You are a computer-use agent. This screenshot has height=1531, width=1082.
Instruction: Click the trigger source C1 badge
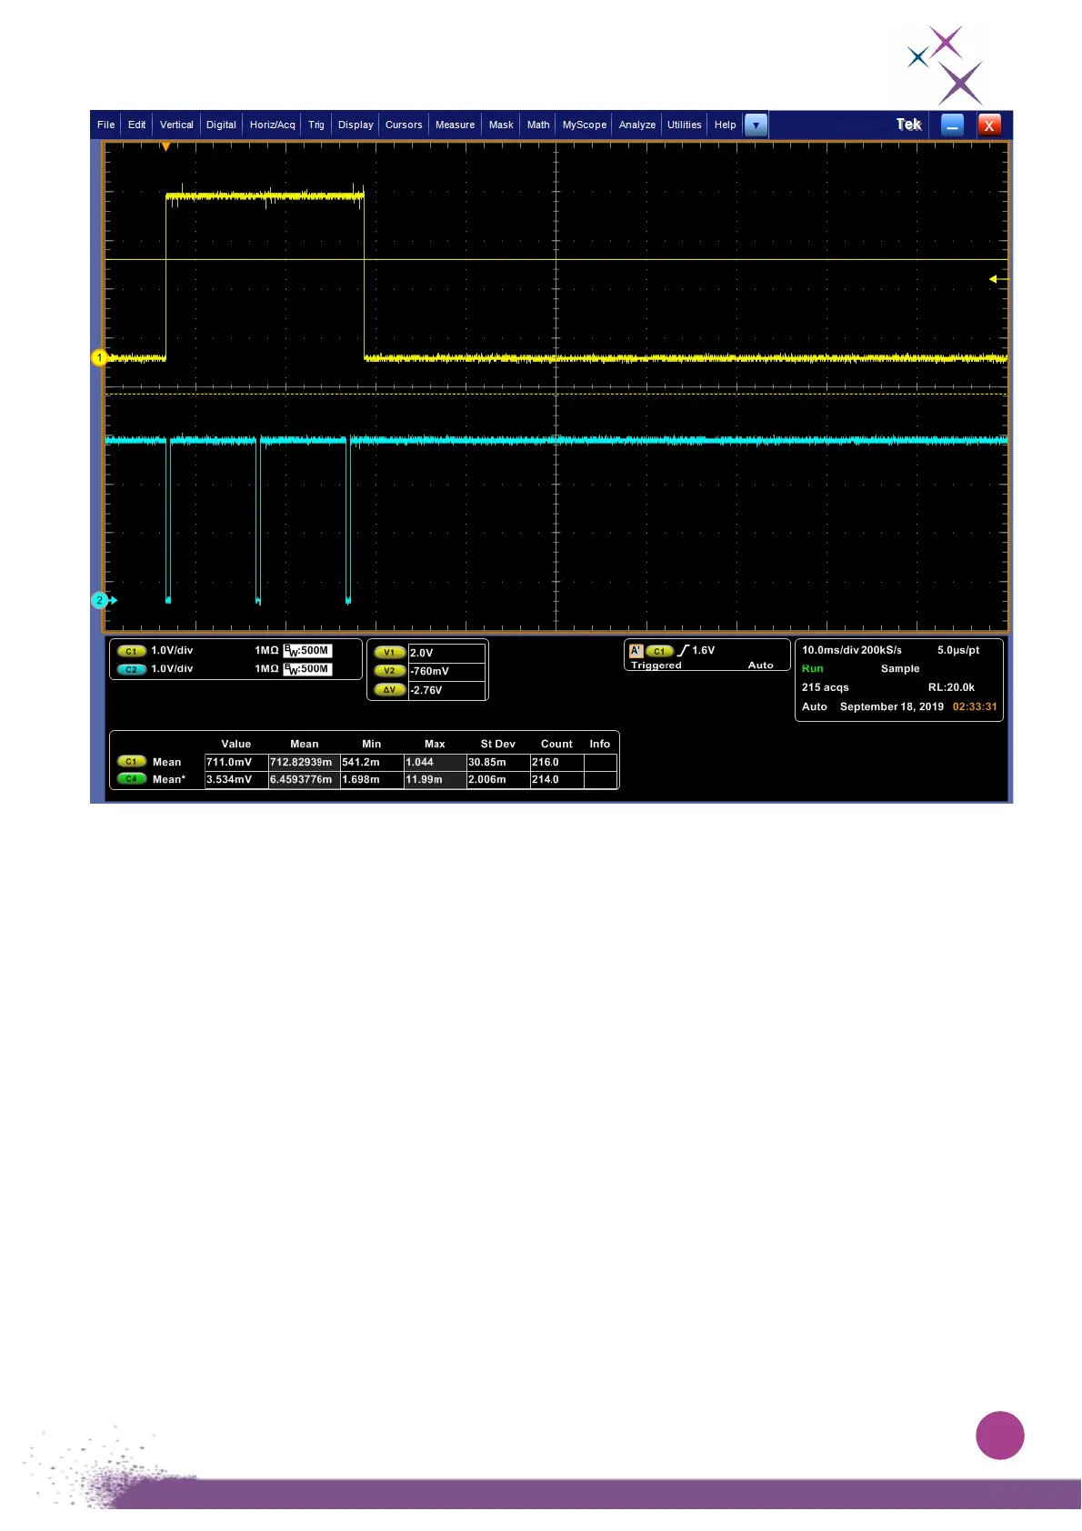point(659,651)
